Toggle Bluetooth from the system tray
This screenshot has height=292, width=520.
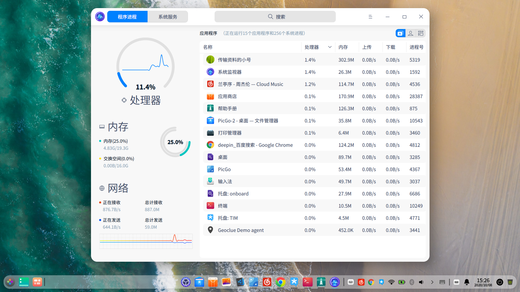tap(412, 282)
